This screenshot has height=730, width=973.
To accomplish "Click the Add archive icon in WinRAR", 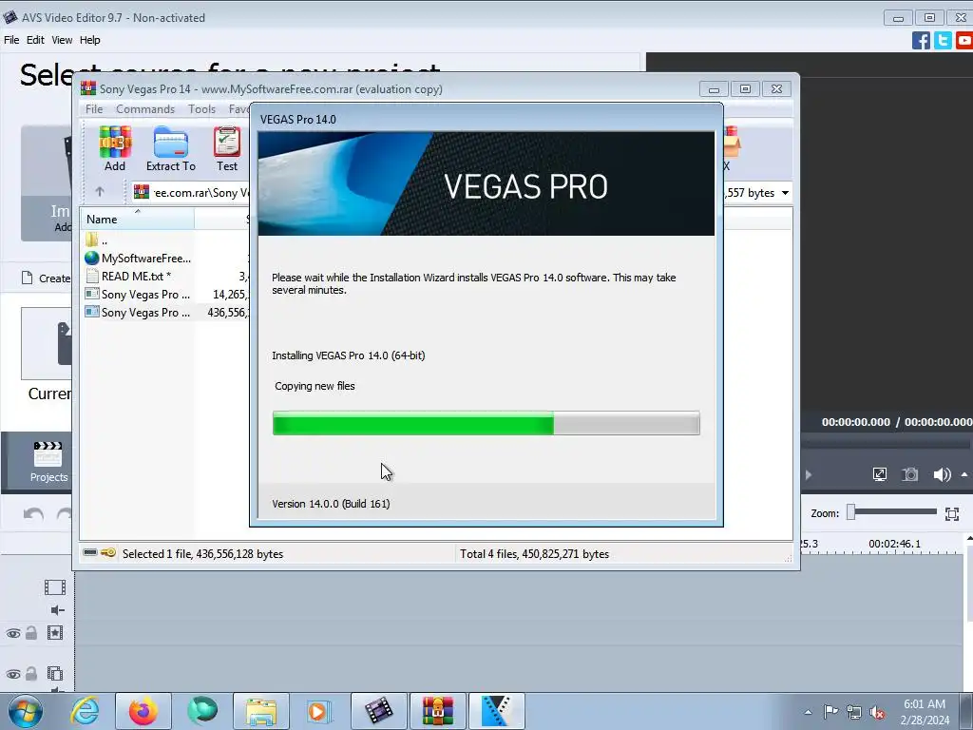I will point(115,149).
